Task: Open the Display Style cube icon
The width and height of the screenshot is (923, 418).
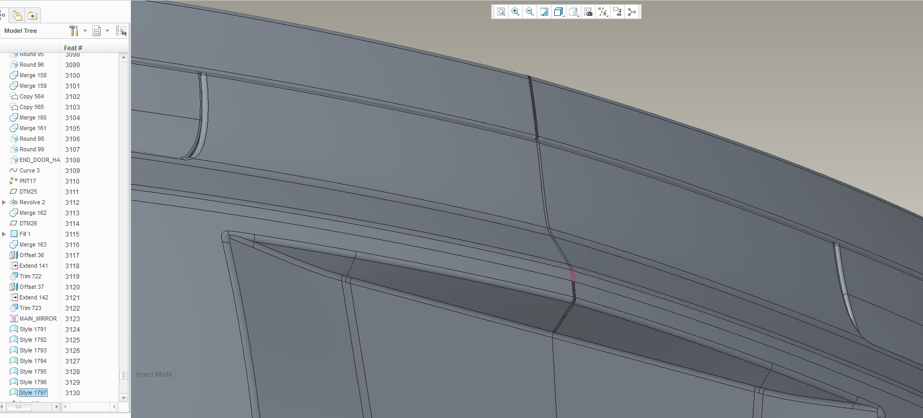Action: (558, 12)
